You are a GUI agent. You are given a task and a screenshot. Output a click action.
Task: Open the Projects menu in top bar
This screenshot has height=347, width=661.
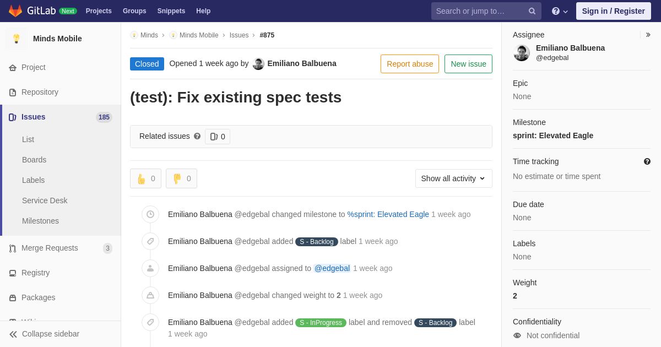99,11
